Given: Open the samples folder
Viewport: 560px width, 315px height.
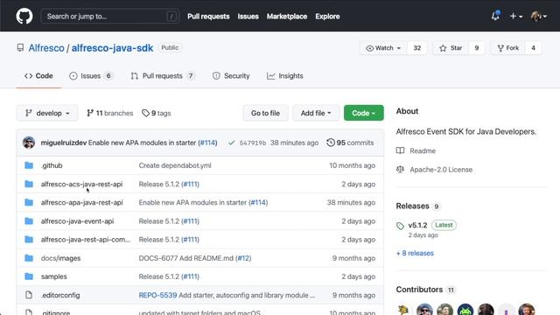Looking at the screenshot, I should [x=54, y=276].
